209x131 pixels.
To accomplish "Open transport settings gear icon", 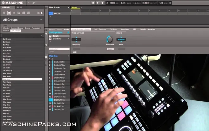I will coord(170,3).
